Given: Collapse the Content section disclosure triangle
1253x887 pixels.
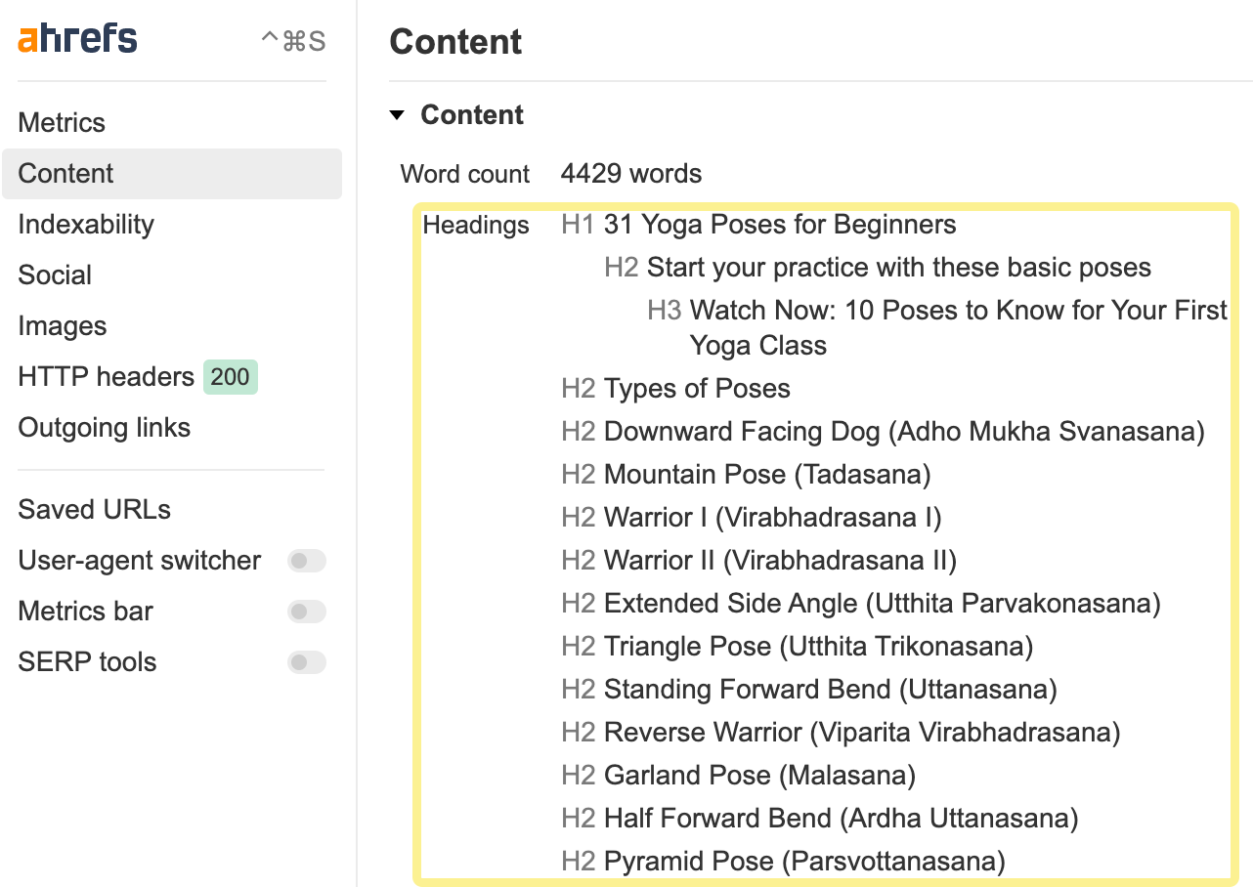Looking at the screenshot, I should (x=397, y=114).
